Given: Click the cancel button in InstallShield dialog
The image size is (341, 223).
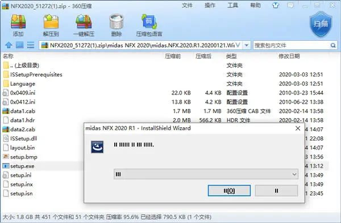Looking at the screenshot, I should (276, 191).
